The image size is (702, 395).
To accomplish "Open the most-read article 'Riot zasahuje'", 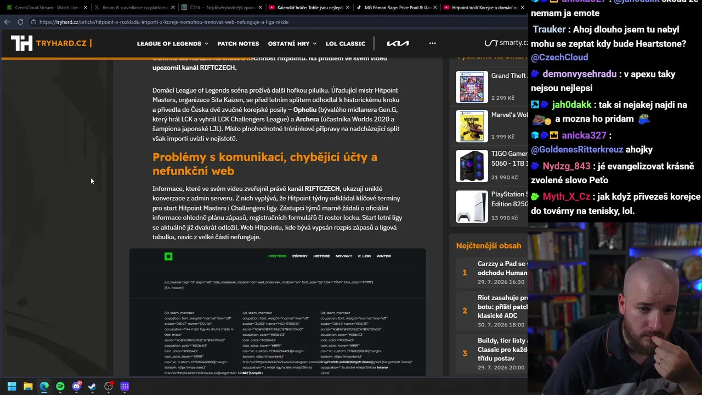I will coord(502,307).
